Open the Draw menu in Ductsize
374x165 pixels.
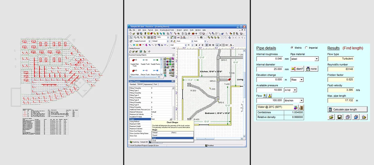(144, 30)
